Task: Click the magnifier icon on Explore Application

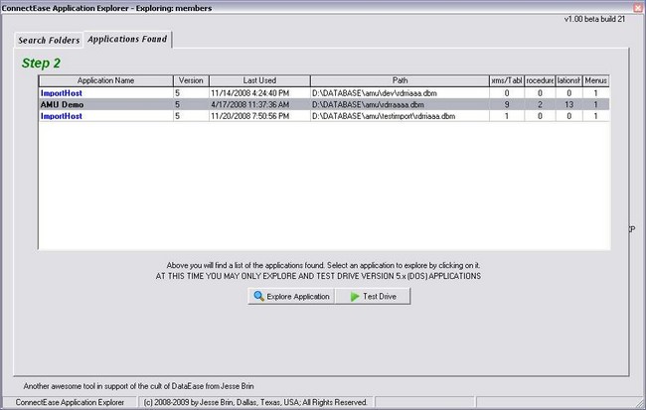Action: pos(259,296)
